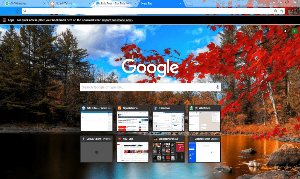Click the Facebook tile title icon
This screenshot has width=300, height=179.
(156, 108)
